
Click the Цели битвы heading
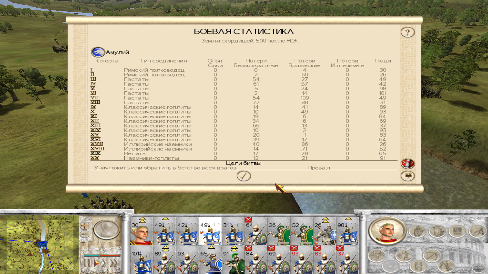pos(244,163)
